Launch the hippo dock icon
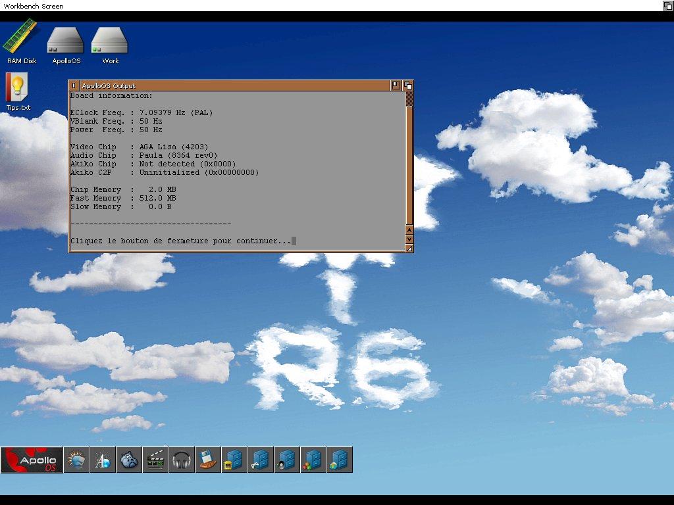Screen dimensions: 674x505 pyautogui.click(x=129, y=460)
